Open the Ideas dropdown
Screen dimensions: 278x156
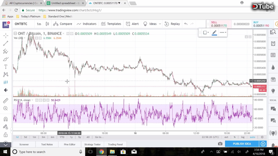pyautogui.click(x=152, y=24)
